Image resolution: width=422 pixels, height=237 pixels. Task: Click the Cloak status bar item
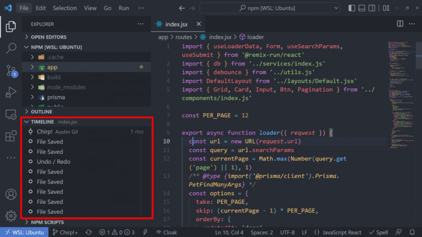166,232
